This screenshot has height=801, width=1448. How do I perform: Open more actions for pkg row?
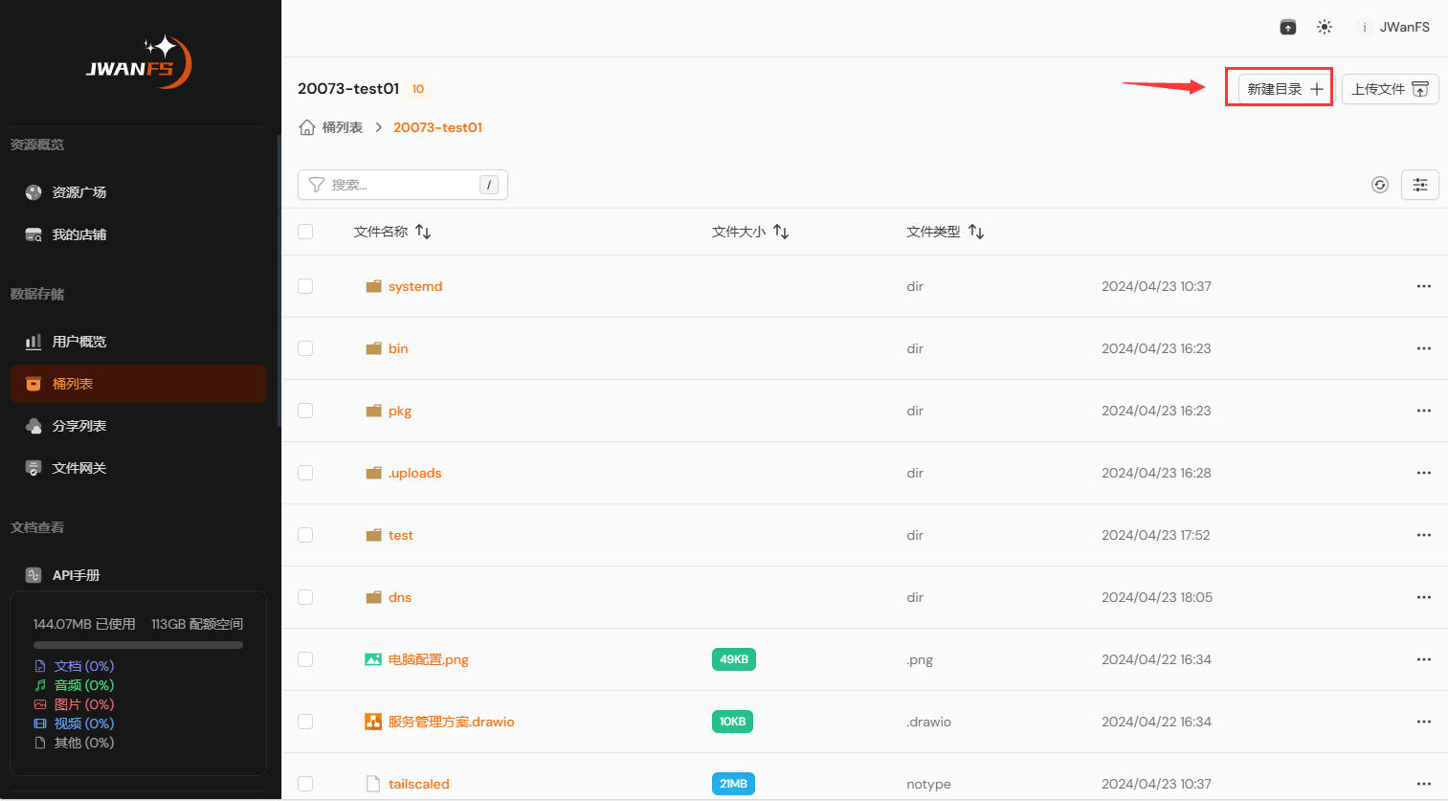click(1424, 411)
